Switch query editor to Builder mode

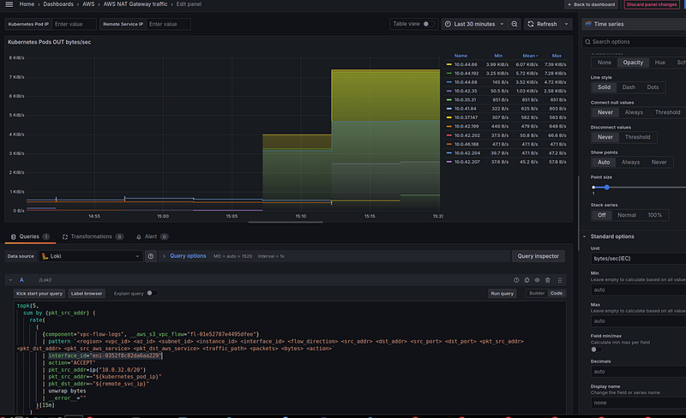pos(537,294)
